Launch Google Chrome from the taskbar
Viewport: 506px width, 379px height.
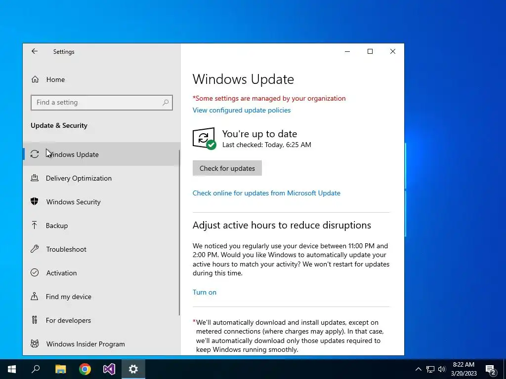[85, 369]
